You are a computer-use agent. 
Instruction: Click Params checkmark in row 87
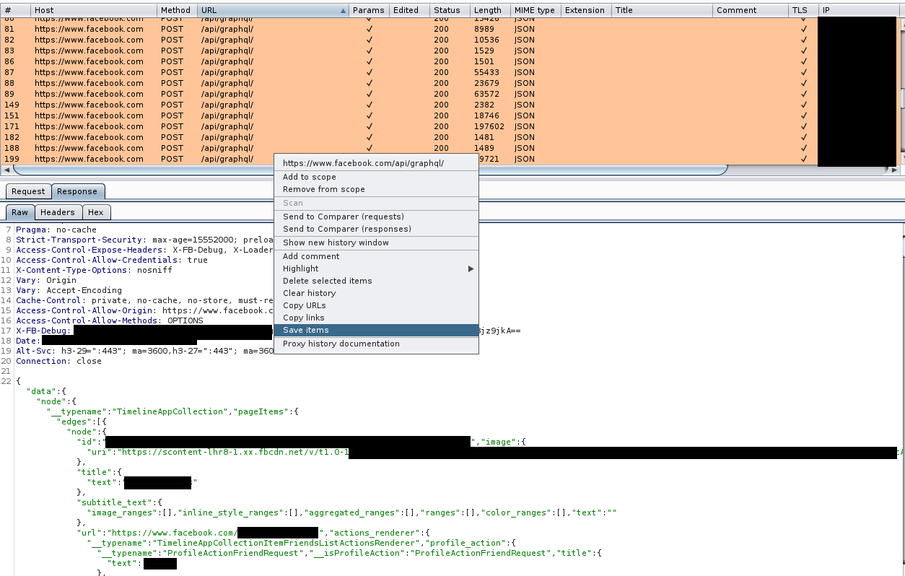(x=370, y=72)
